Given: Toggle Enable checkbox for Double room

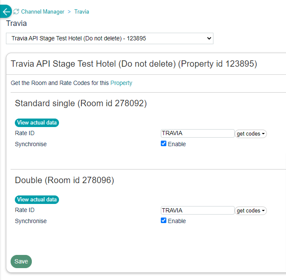Looking at the screenshot, I should [164, 221].
